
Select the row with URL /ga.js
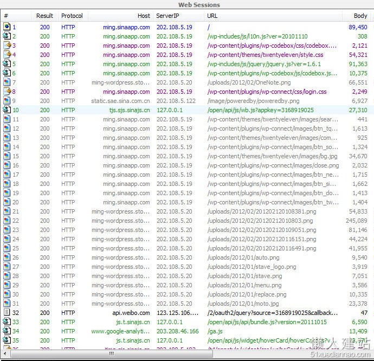point(187,331)
